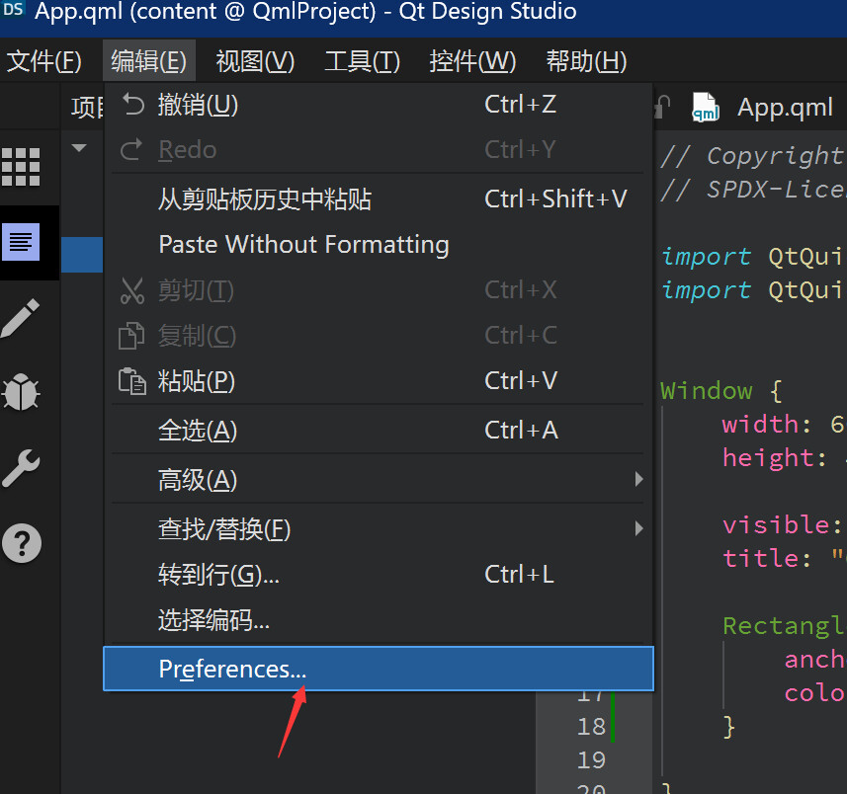The height and width of the screenshot is (794, 847).
Task: Expand the 查找/替换(F) submenu
Action: [379, 529]
